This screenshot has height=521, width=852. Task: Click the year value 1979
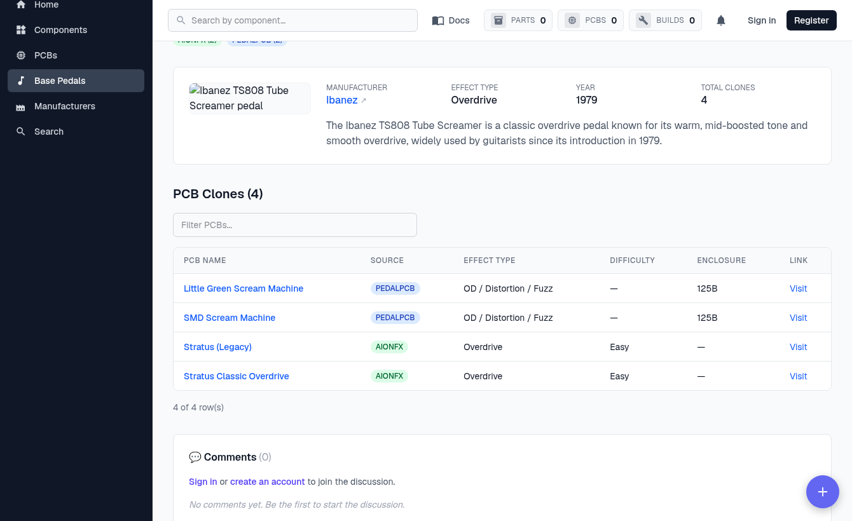586,100
